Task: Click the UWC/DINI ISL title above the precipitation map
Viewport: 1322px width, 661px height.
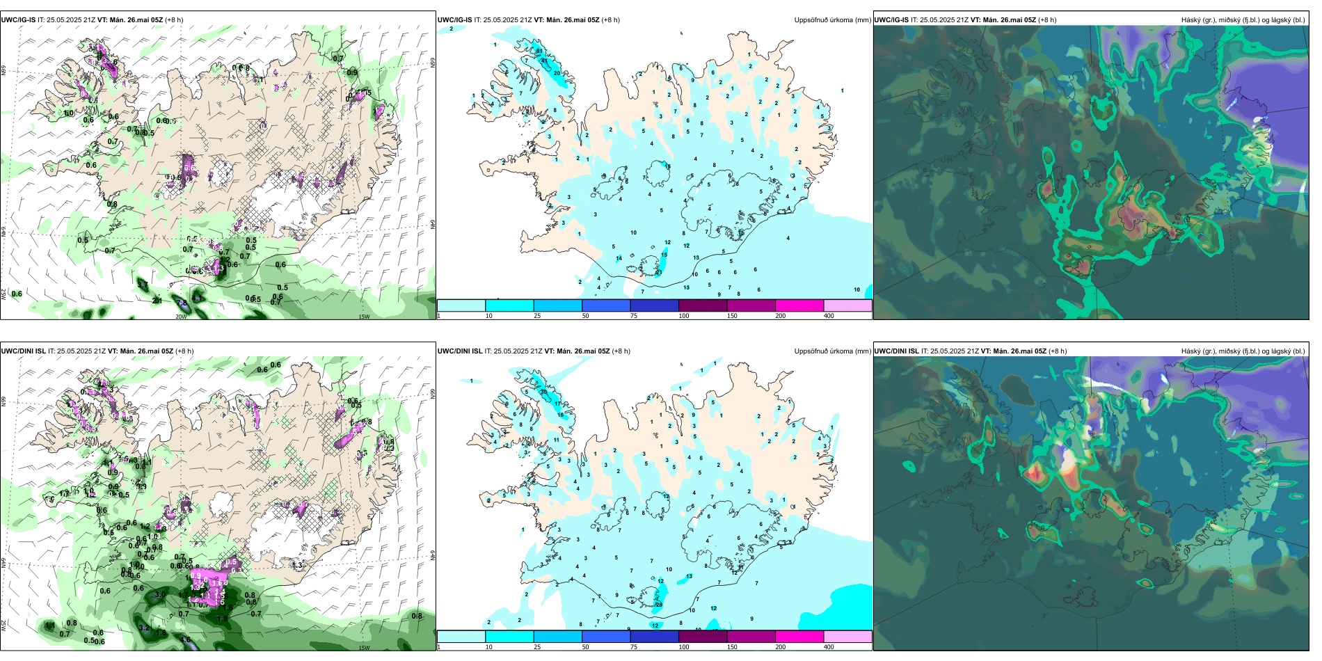Action: coord(460,351)
